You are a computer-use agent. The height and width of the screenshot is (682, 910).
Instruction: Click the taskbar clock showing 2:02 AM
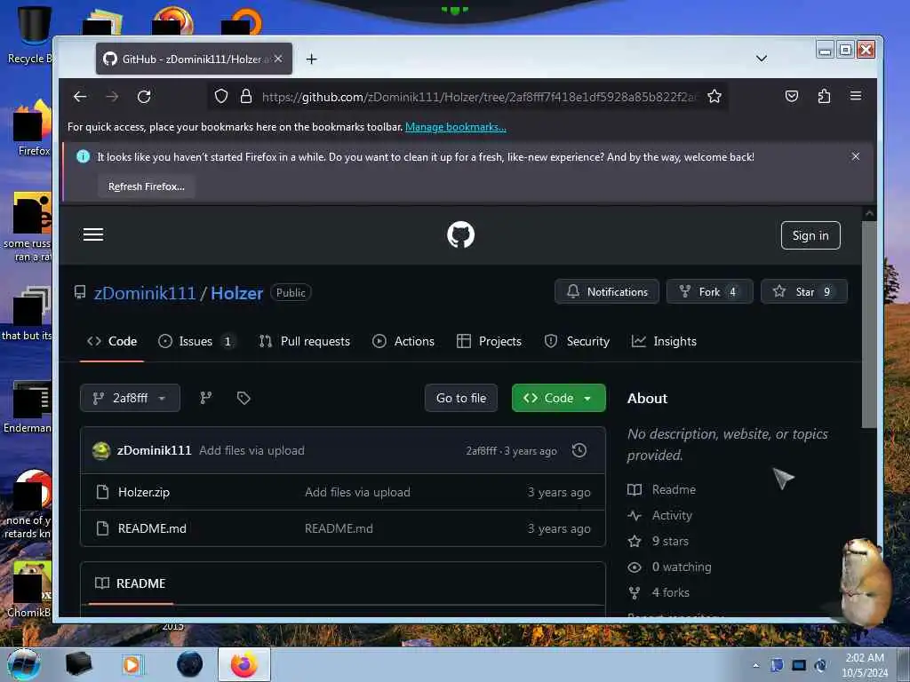click(x=865, y=665)
